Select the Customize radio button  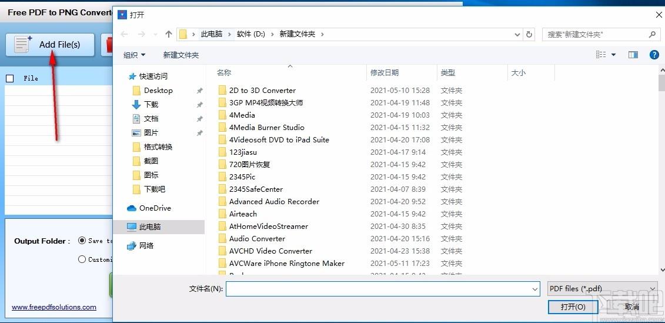tap(82, 259)
